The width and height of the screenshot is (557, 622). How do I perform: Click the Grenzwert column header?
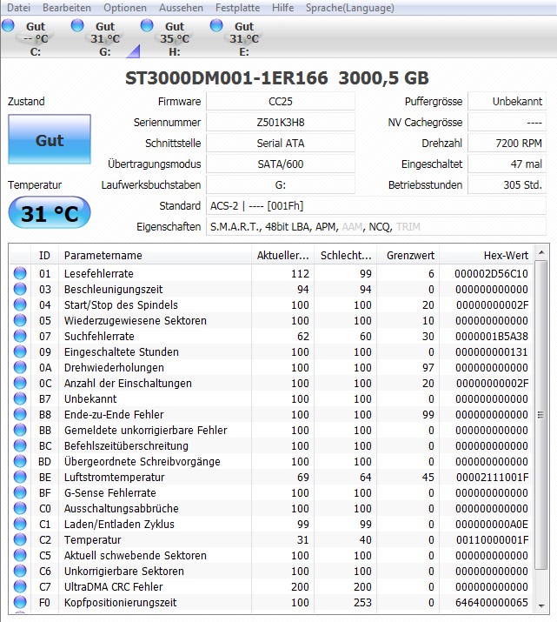[x=408, y=255]
